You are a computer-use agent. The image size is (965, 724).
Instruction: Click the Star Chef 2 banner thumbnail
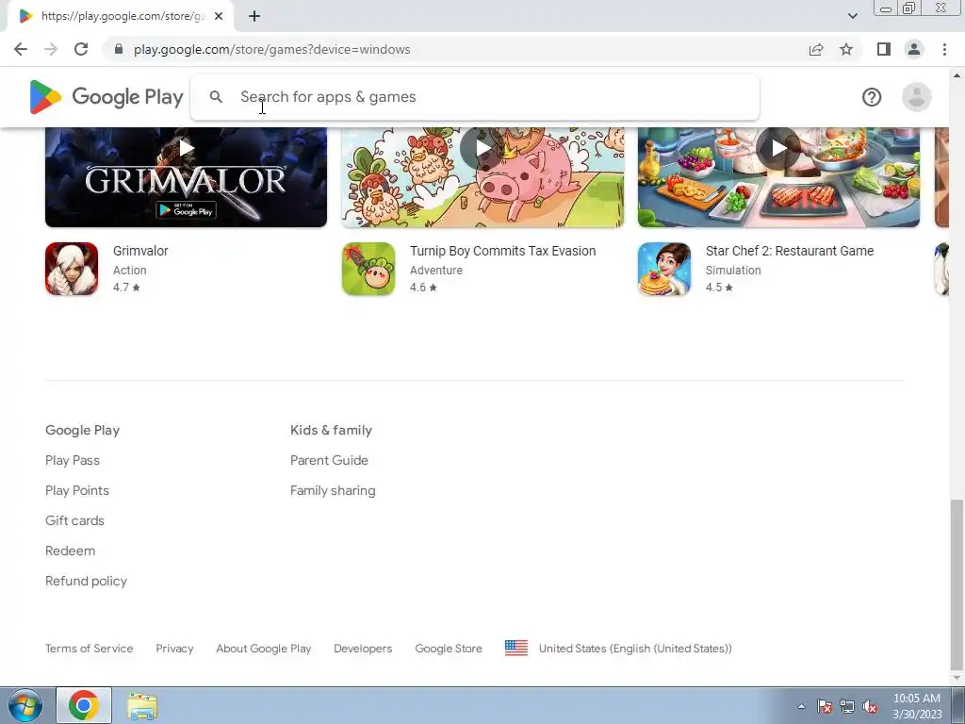[x=778, y=177]
